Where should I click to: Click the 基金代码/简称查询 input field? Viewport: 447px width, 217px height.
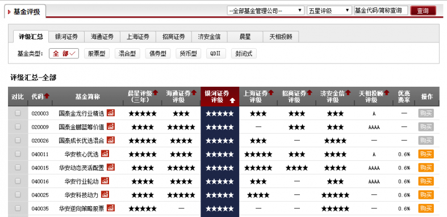381,11
